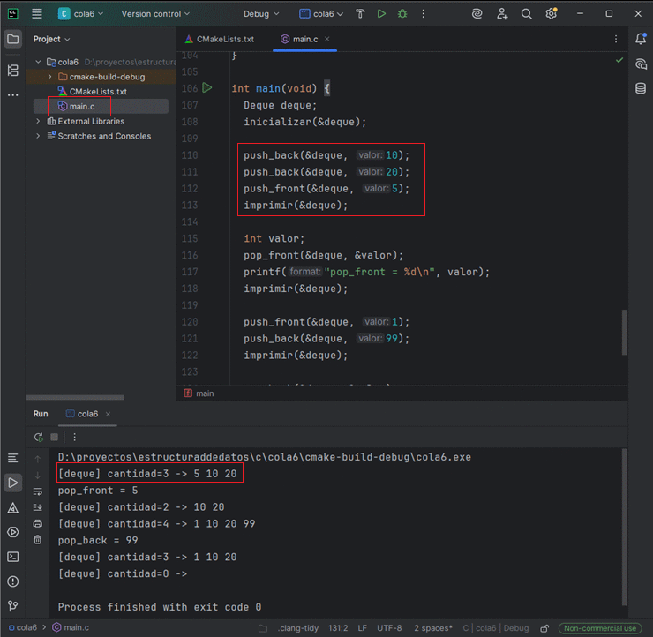Screen dimensions: 653x637
Task: Open the Version control dropdown
Action: 155,14
